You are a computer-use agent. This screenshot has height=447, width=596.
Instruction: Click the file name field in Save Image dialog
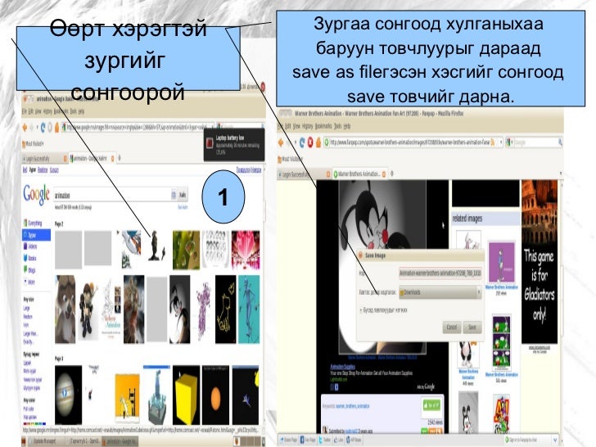coord(440,273)
